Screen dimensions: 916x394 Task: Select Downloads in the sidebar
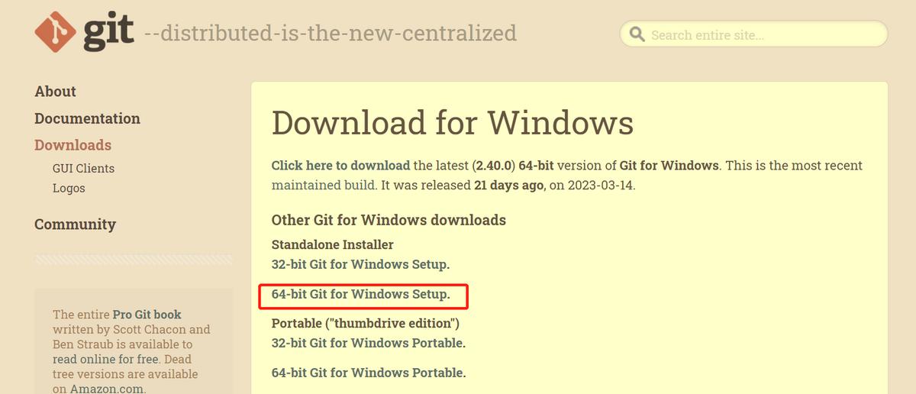pyautogui.click(x=73, y=145)
